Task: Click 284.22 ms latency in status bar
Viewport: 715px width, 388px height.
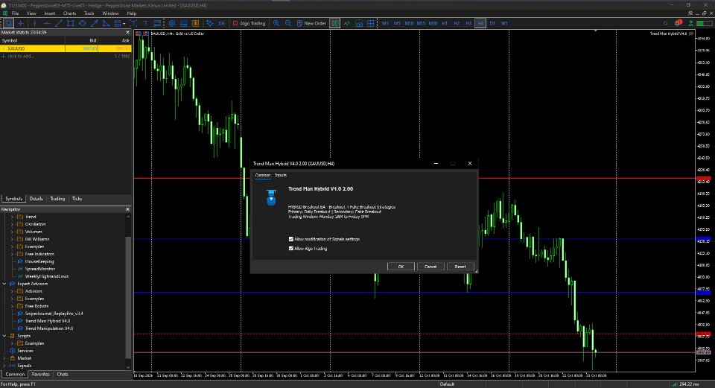Action: click(x=689, y=384)
